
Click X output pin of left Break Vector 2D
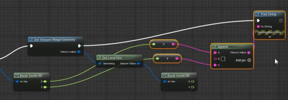coord(45,81)
